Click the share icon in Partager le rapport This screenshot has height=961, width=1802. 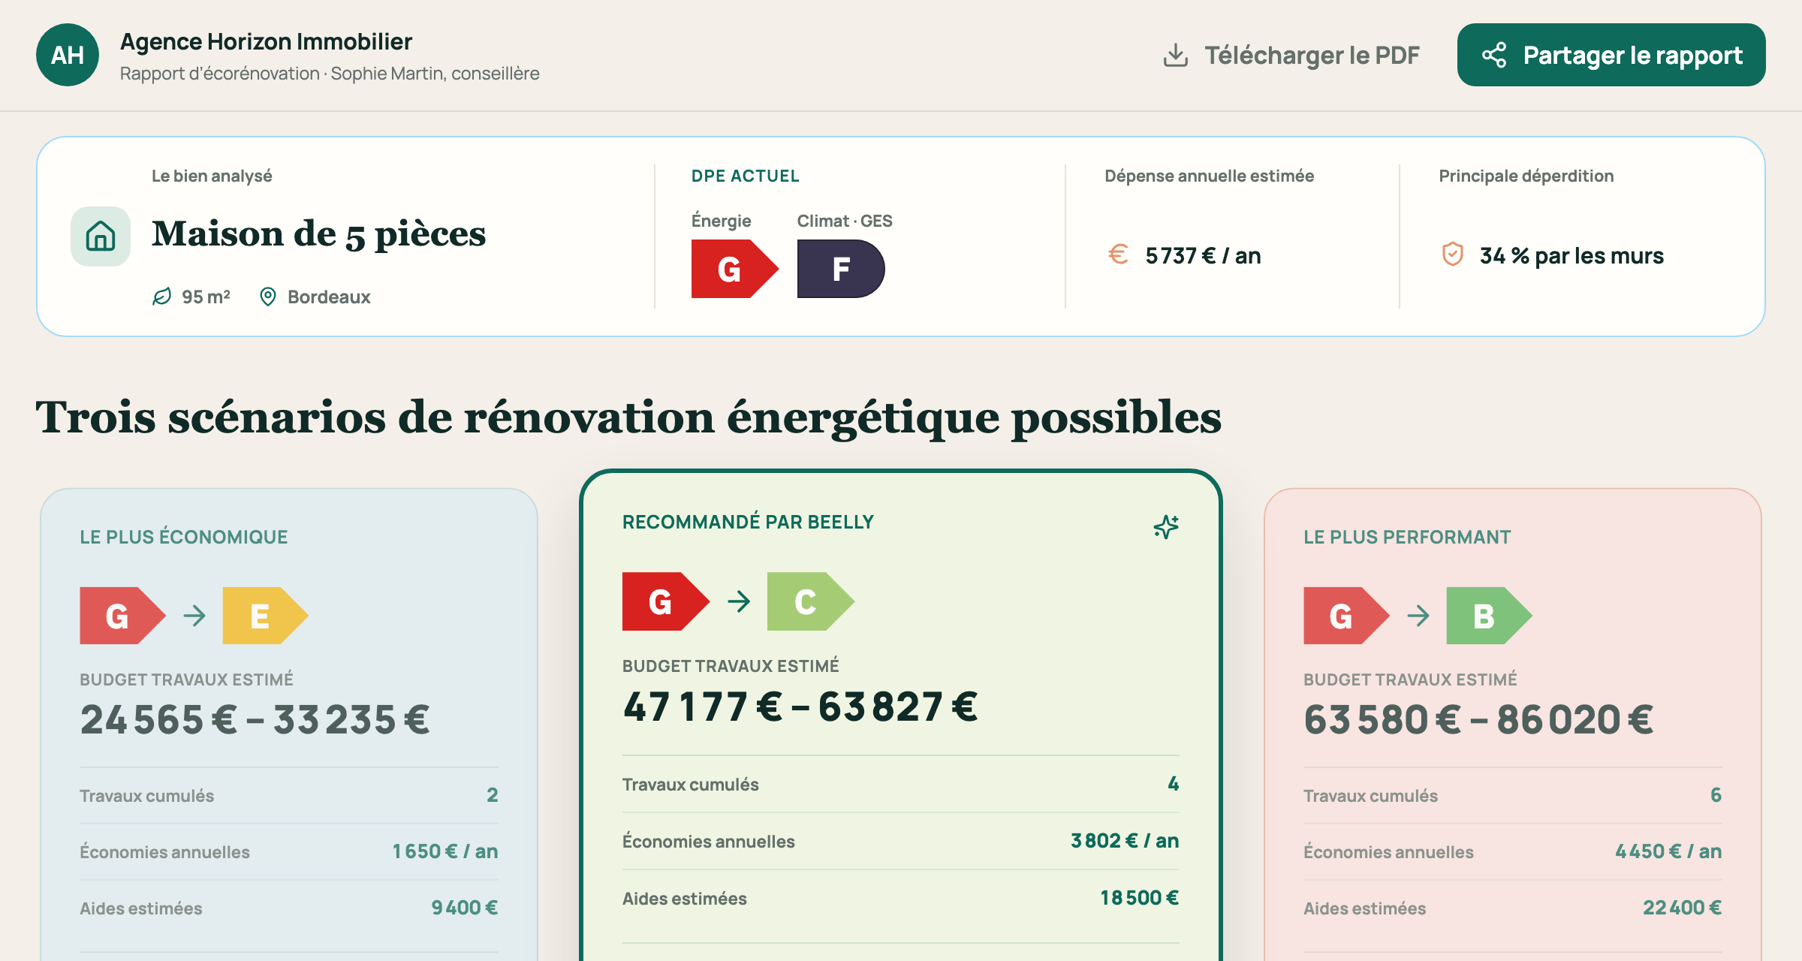(x=1493, y=55)
